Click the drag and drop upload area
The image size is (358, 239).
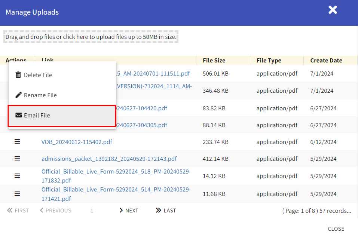(x=91, y=37)
